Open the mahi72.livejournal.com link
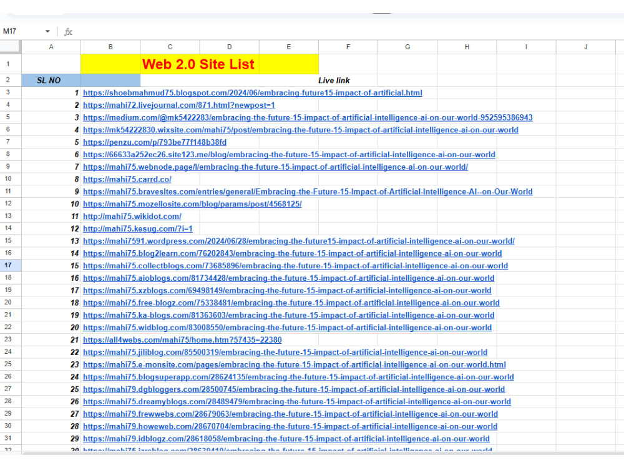Viewport: 624px width, 468px height. pyautogui.click(x=178, y=105)
